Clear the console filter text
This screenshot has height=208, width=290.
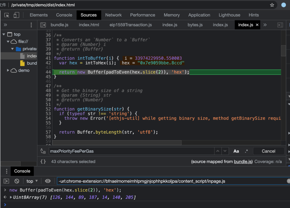tap(288, 181)
